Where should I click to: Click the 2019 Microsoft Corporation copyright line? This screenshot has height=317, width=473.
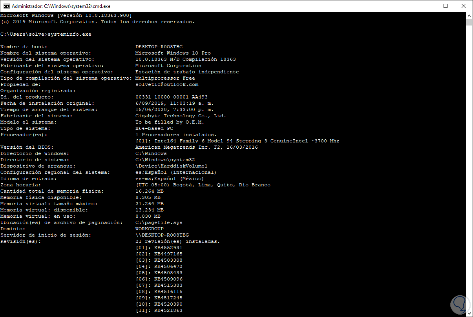(97, 22)
